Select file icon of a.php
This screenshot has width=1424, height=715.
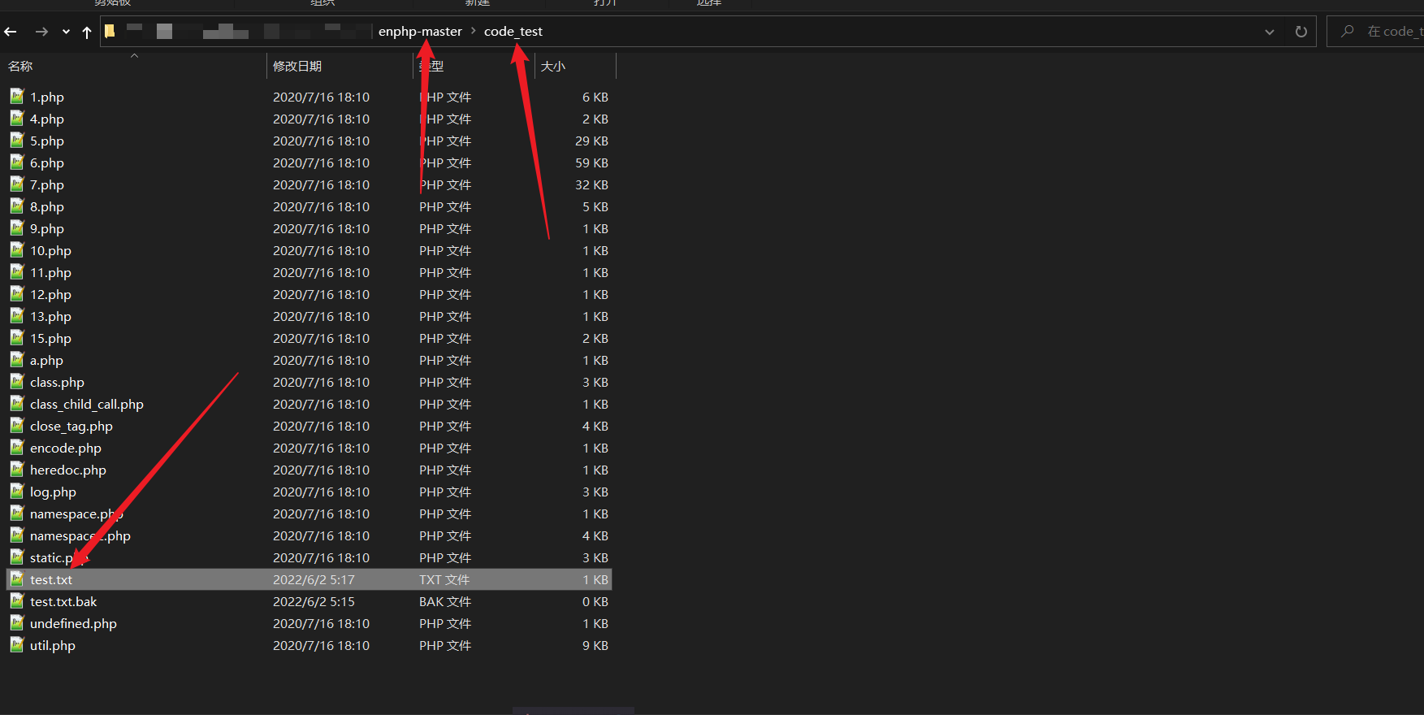click(x=17, y=360)
